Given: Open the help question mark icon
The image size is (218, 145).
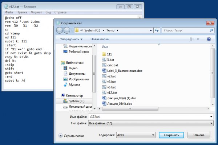Looking at the screenshot, I should [209, 39].
